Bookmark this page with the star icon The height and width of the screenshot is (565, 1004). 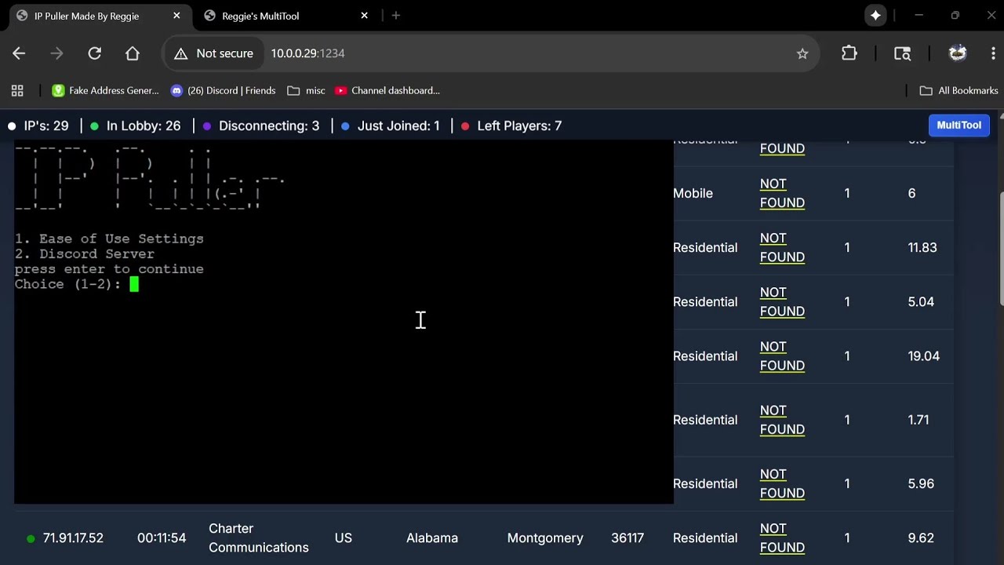[802, 53]
